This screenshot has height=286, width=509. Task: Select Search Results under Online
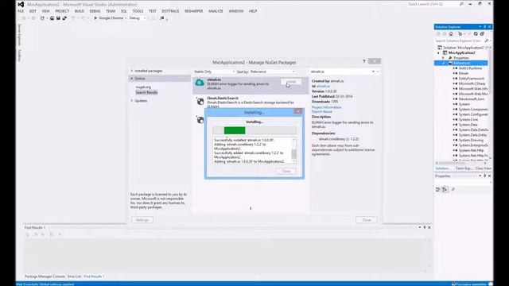[x=146, y=92]
